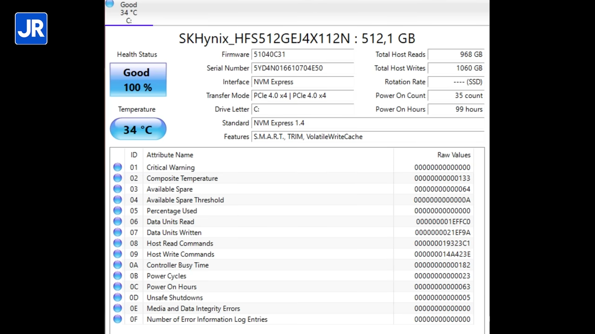This screenshot has width=595, height=334.
Task: Click the JR logo in the top left corner
Action: click(31, 29)
